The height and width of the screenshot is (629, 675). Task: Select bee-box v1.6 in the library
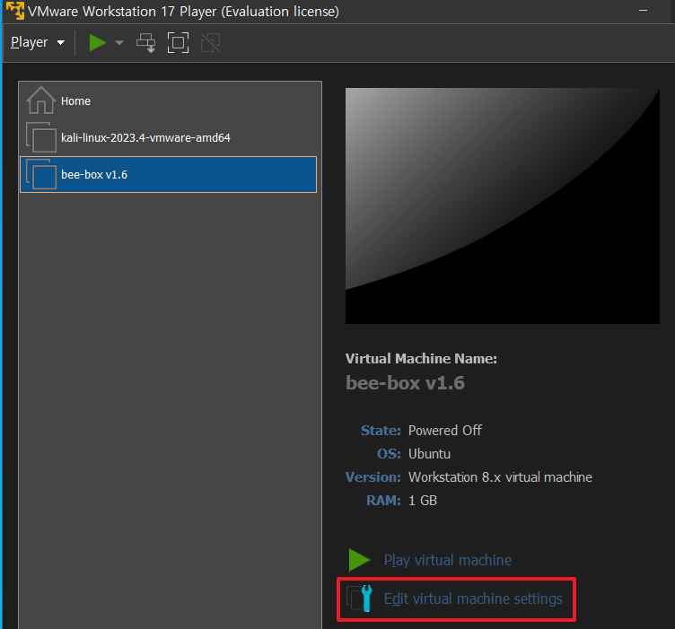coord(169,174)
